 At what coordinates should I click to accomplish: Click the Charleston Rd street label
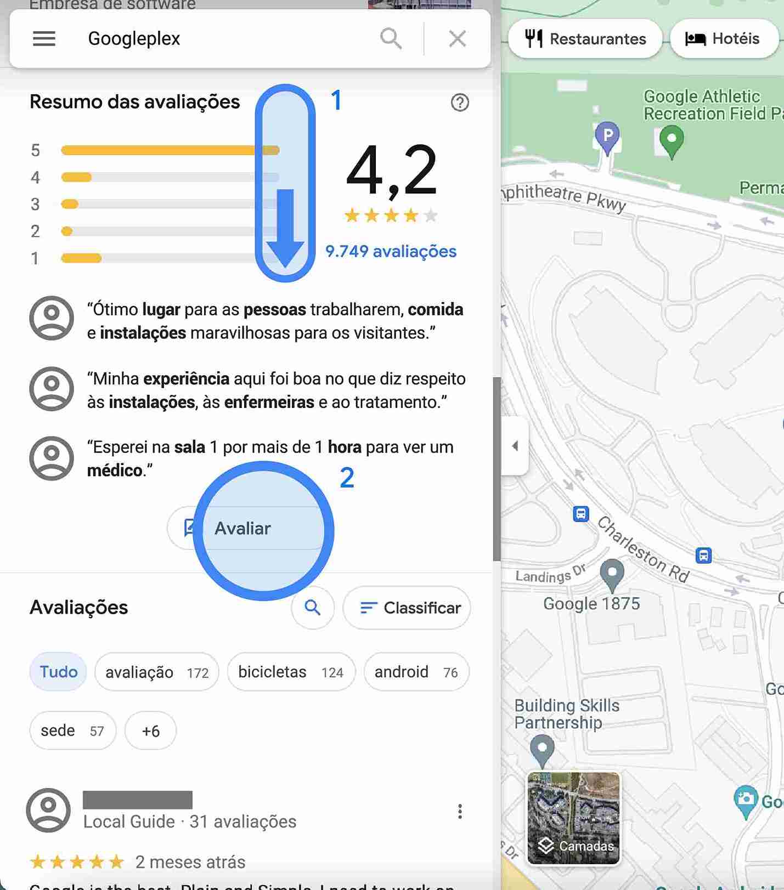click(x=643, y=549)
